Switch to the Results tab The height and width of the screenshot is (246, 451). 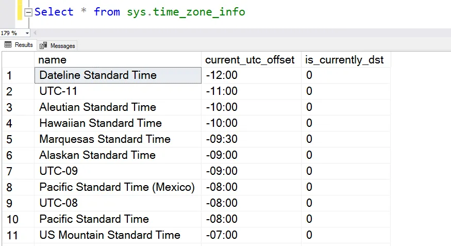coord(19,45)
